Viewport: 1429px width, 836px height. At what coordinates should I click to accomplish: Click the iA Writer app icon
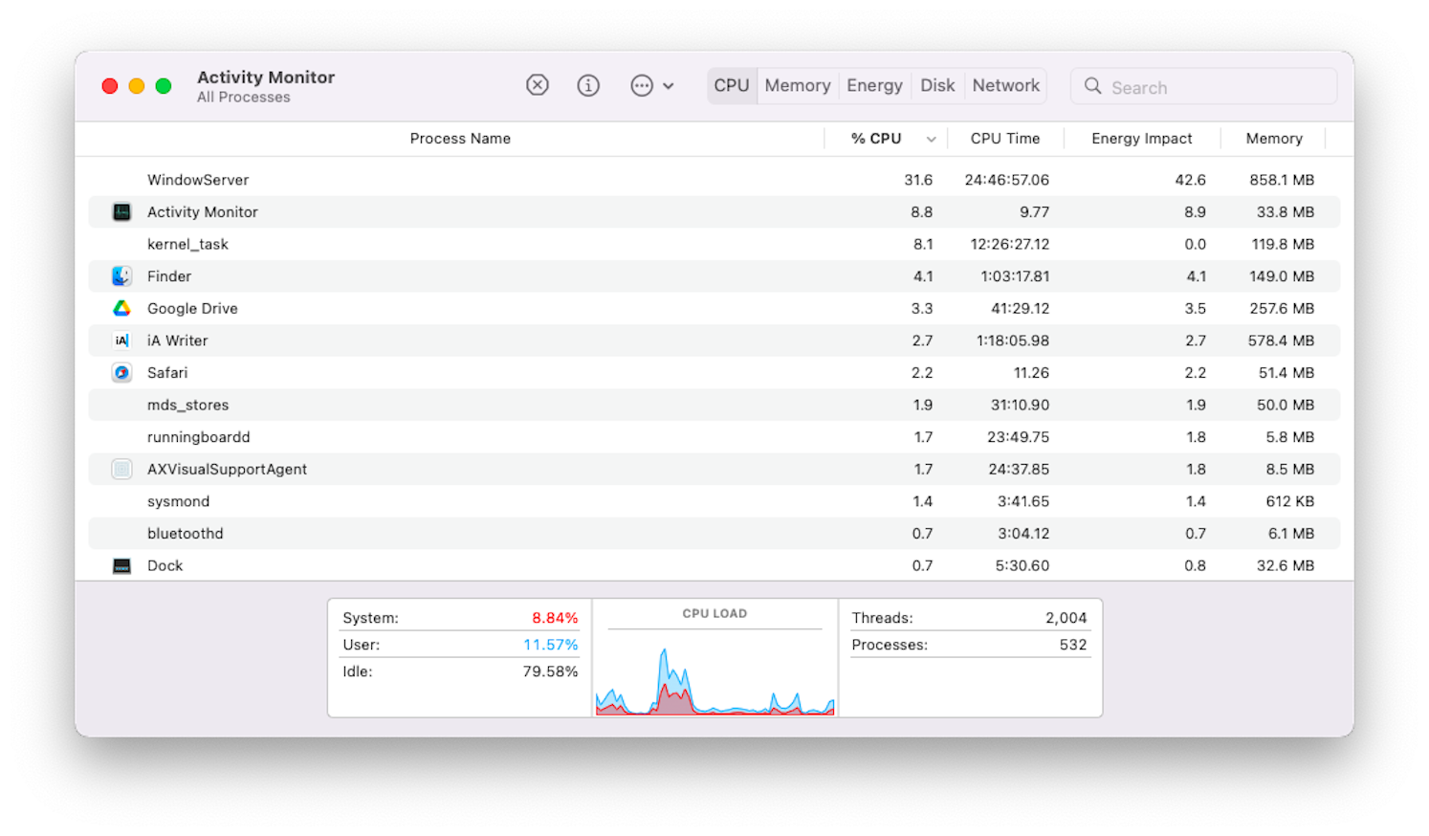(x=121, y=340)
